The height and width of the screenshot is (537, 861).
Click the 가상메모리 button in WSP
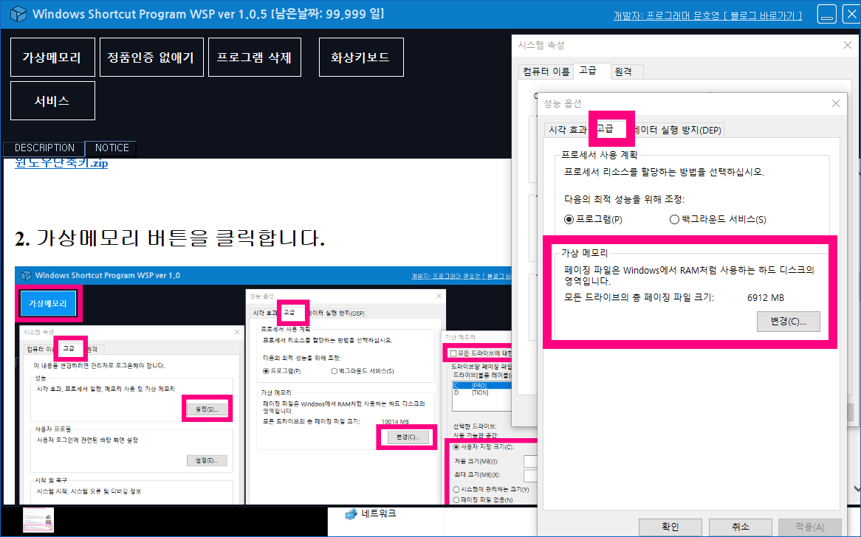pyautogui.click(x=52, y=57)
